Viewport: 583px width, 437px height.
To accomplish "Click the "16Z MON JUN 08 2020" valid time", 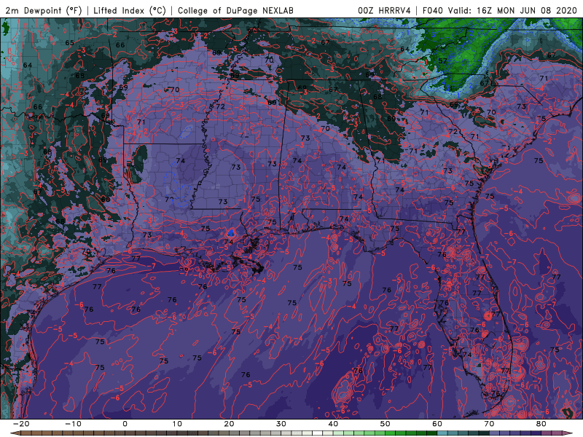I will pyautogui.click(x=527, y=10).
